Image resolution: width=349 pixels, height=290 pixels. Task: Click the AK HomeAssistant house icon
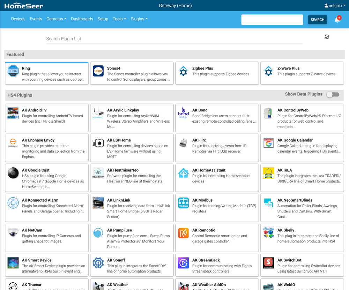[x=184, y=173]
